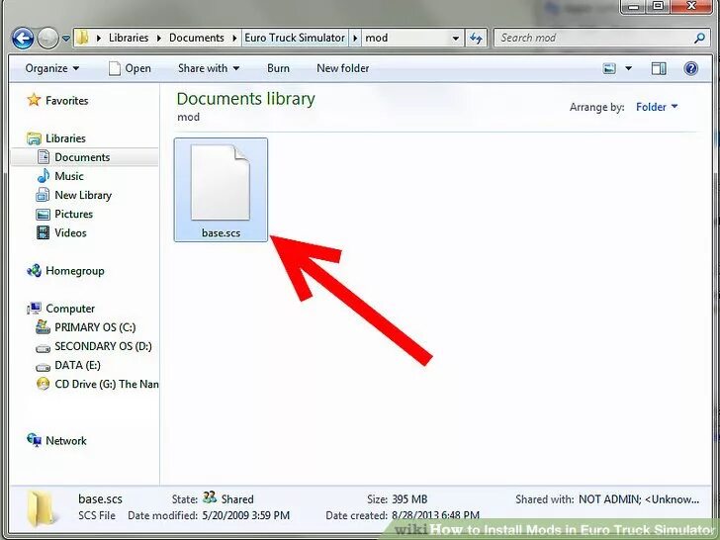
Task: Open PRIMARY OS (C:) drive
Action: tap(95, 327)
